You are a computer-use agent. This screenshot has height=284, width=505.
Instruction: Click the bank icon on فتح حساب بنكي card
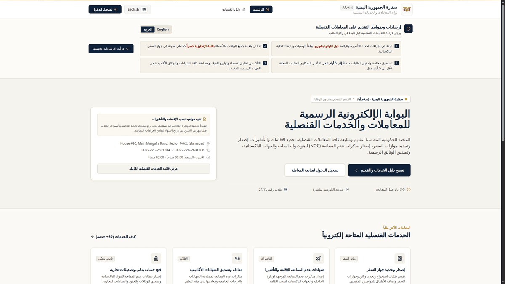(x=156, y=258)
